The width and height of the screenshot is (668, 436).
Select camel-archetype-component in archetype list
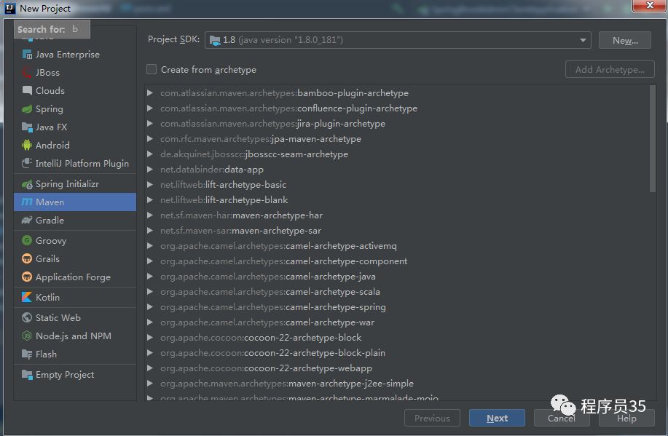(283, 261)
